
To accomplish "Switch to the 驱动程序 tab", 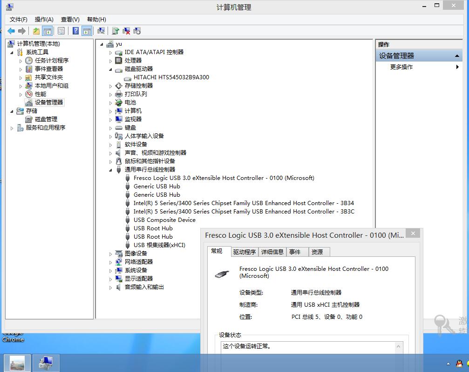I will pos(245,252).
